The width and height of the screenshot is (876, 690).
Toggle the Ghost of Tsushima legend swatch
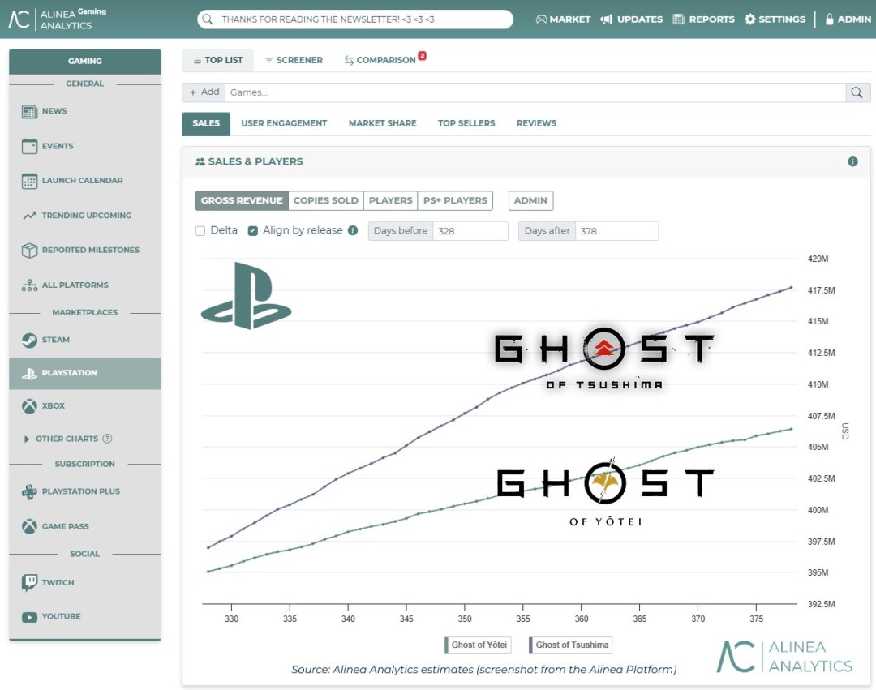point(530,645)
